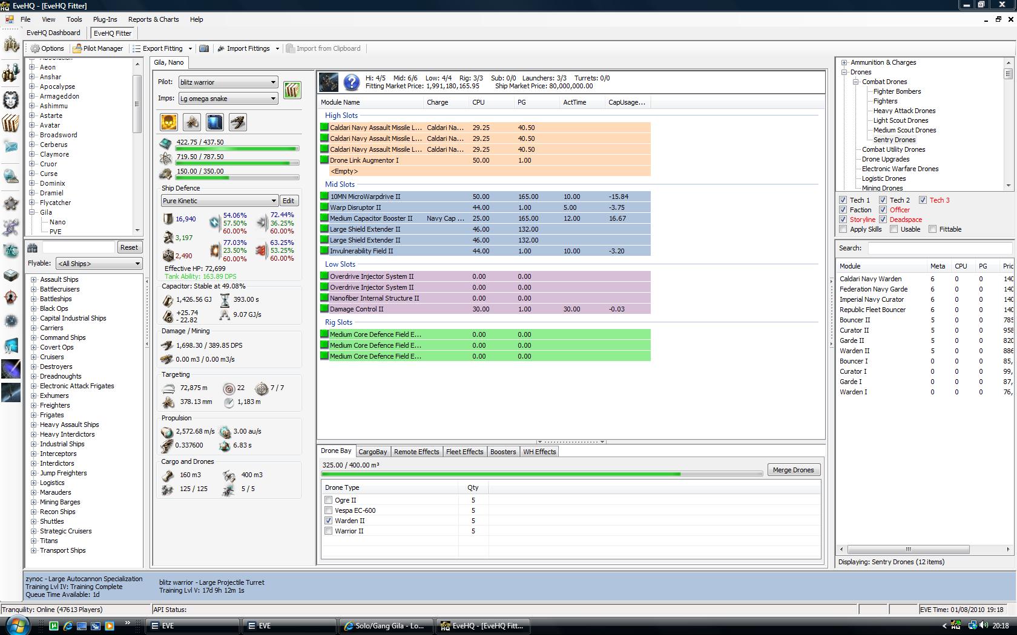
Task: Open the star medals sidebar icon
Action: pyautogui.click(x=11, y=204)
